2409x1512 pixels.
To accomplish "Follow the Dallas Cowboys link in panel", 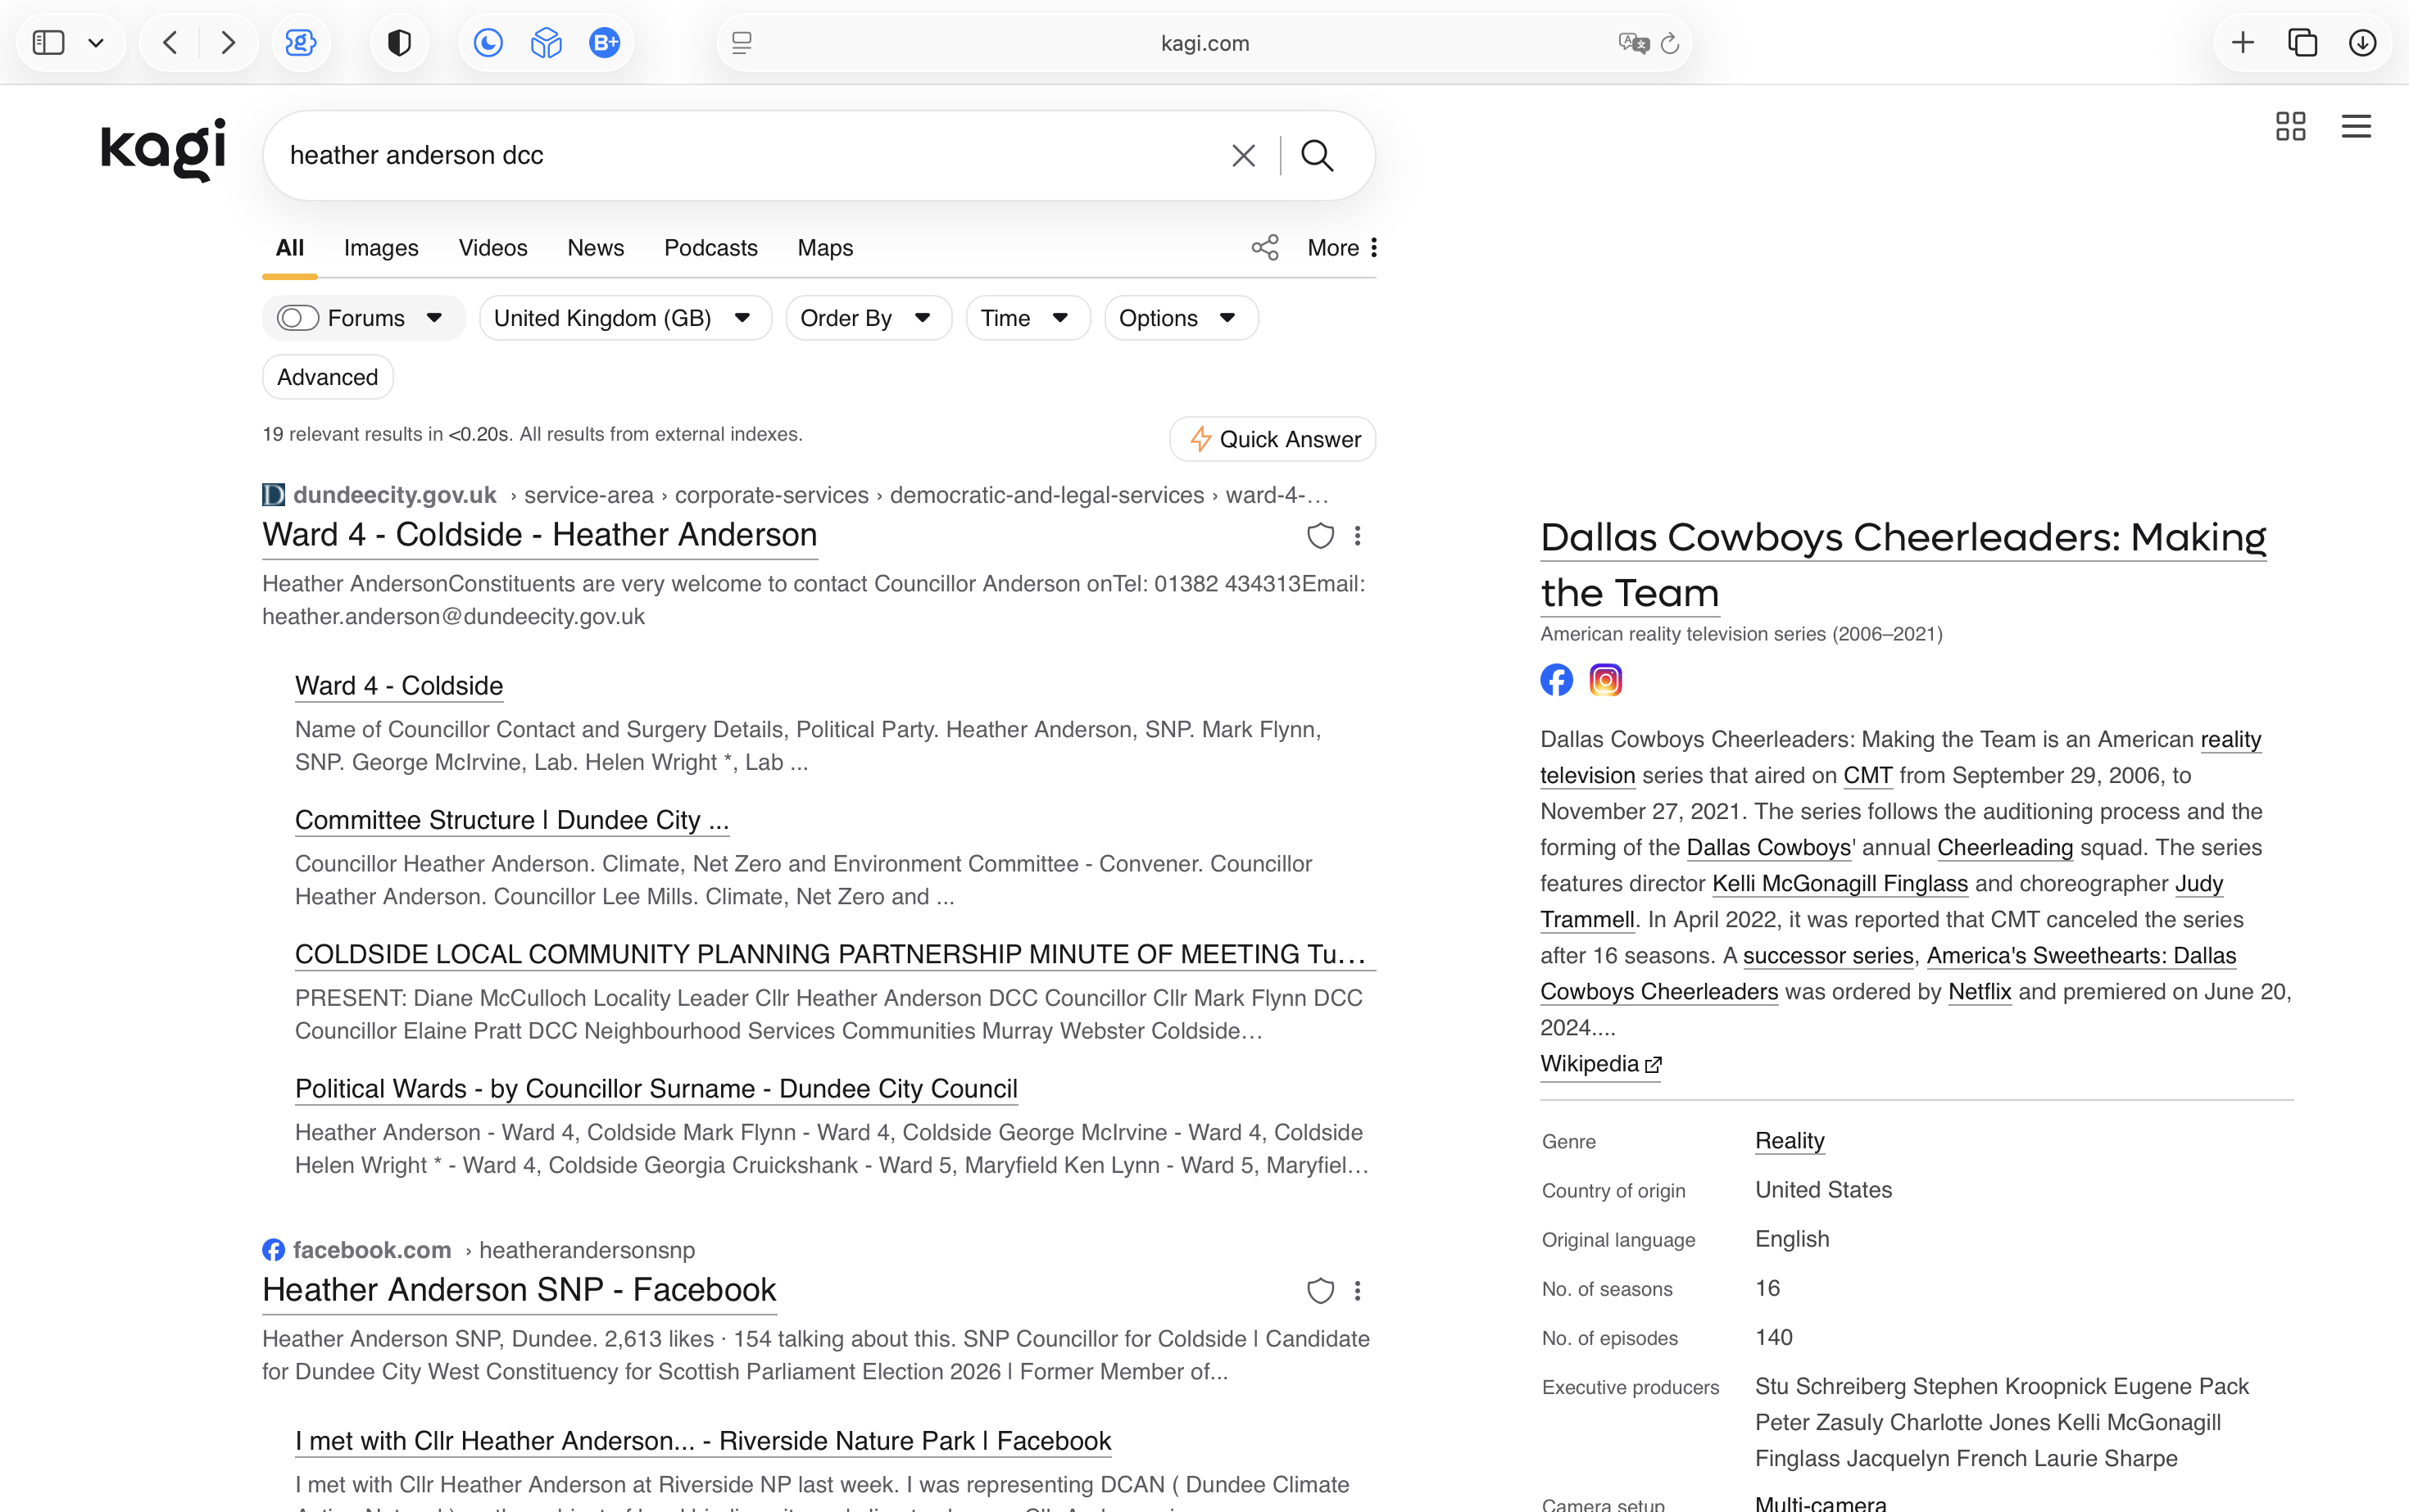I will (1769, 848).
